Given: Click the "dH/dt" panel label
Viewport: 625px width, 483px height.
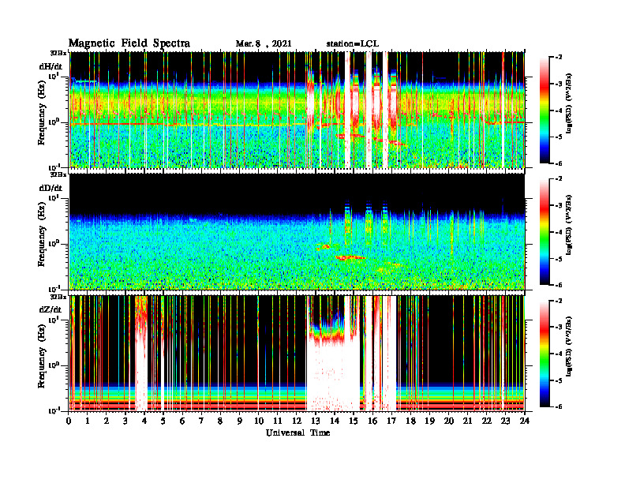Looking at the screenshot, I should click(x=51, y=66).
